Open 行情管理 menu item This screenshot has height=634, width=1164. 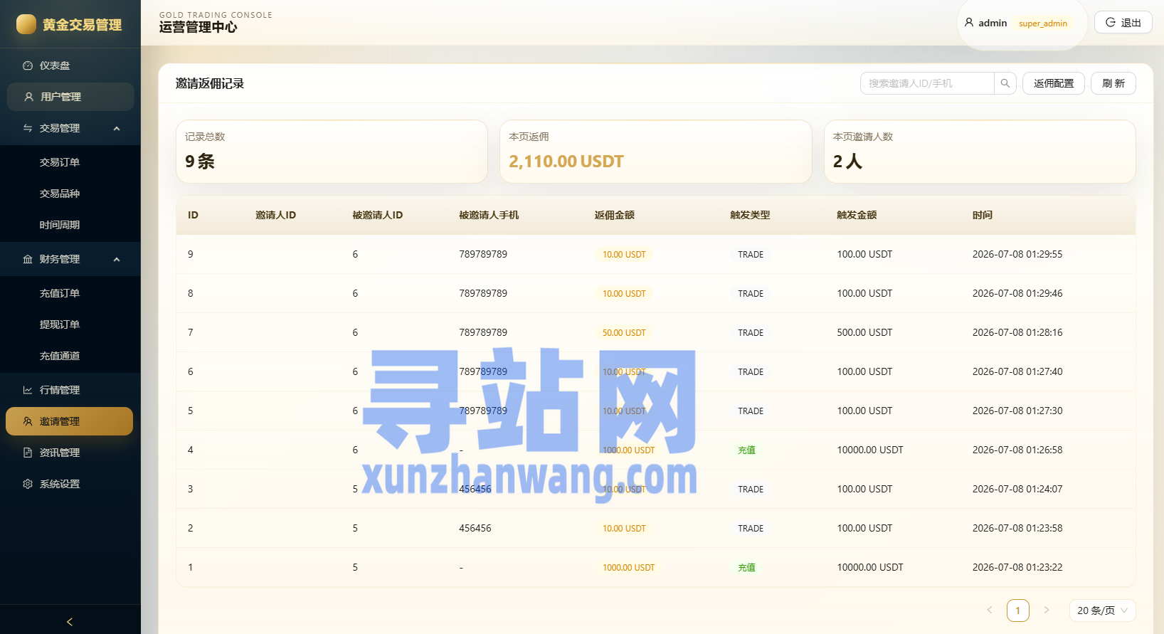(70, 390)
